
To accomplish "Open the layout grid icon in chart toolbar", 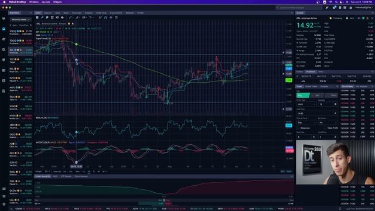I will 37,18.
